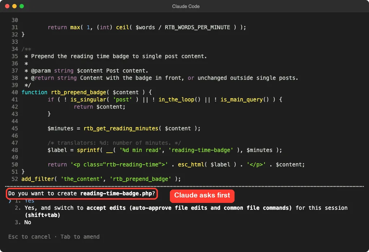Click the 'Esc to cancel' hint text
Viewport: 369px width, 252px height.
tap(29, 237)
